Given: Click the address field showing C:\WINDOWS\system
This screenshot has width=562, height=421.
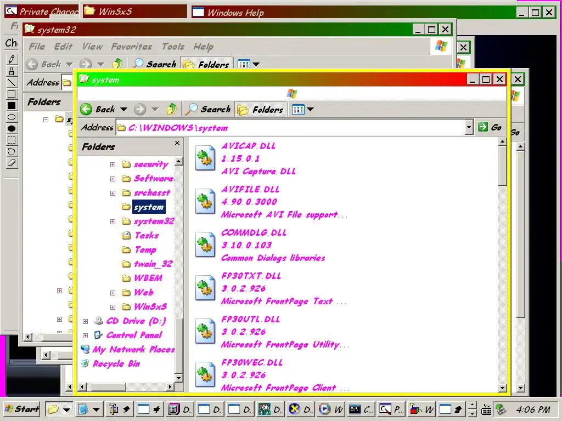Looking at the screenshot, I should (290, 127).
